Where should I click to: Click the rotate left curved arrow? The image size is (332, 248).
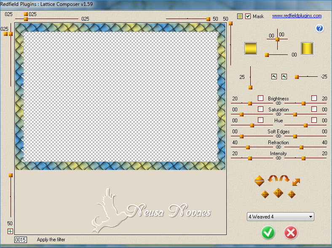click(x=273, y=178)
